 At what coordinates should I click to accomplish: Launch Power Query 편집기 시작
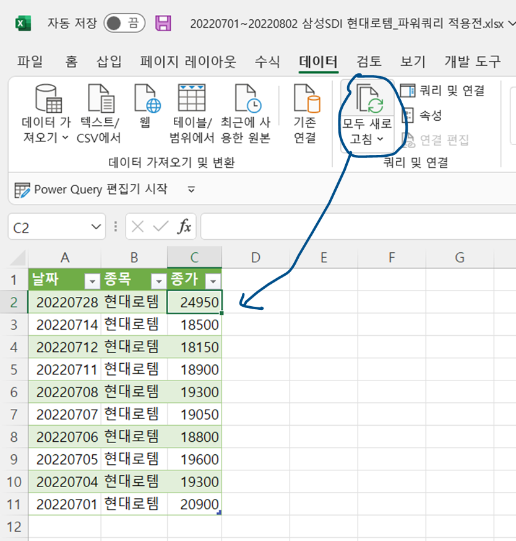(91, 190)
